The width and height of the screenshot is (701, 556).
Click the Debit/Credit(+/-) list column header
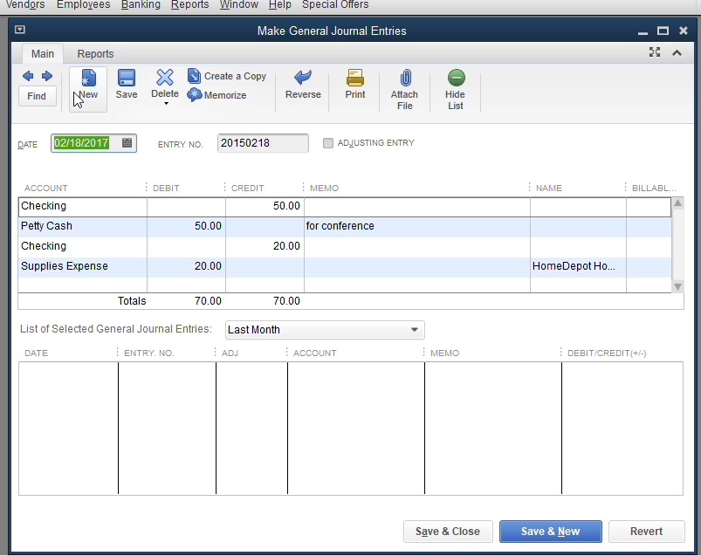[607, 354]
